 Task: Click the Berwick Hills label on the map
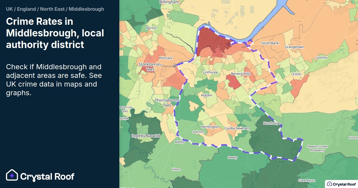coord(240,73)
